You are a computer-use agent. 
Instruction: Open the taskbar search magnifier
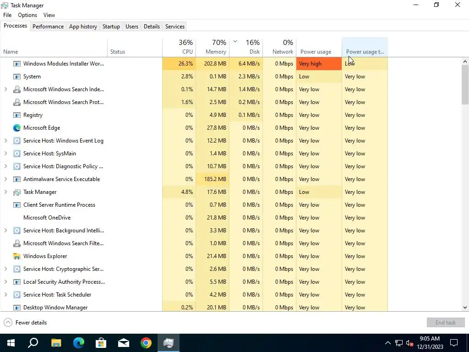click(x=33, y=343)
